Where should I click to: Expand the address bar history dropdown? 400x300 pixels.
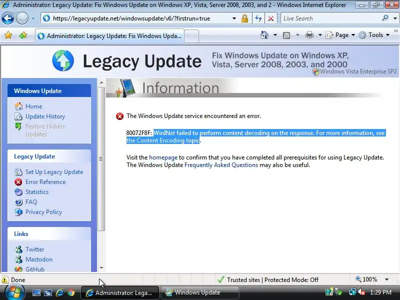tap(234, 18)
